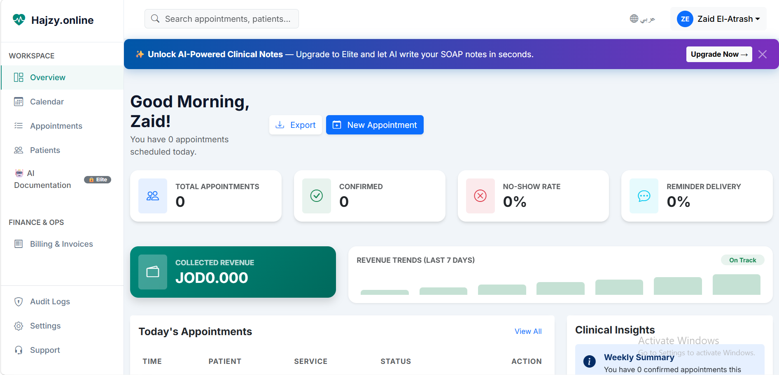The image size is (779, 375).
Task: Click the ZE user avatar
Action: 685,19
